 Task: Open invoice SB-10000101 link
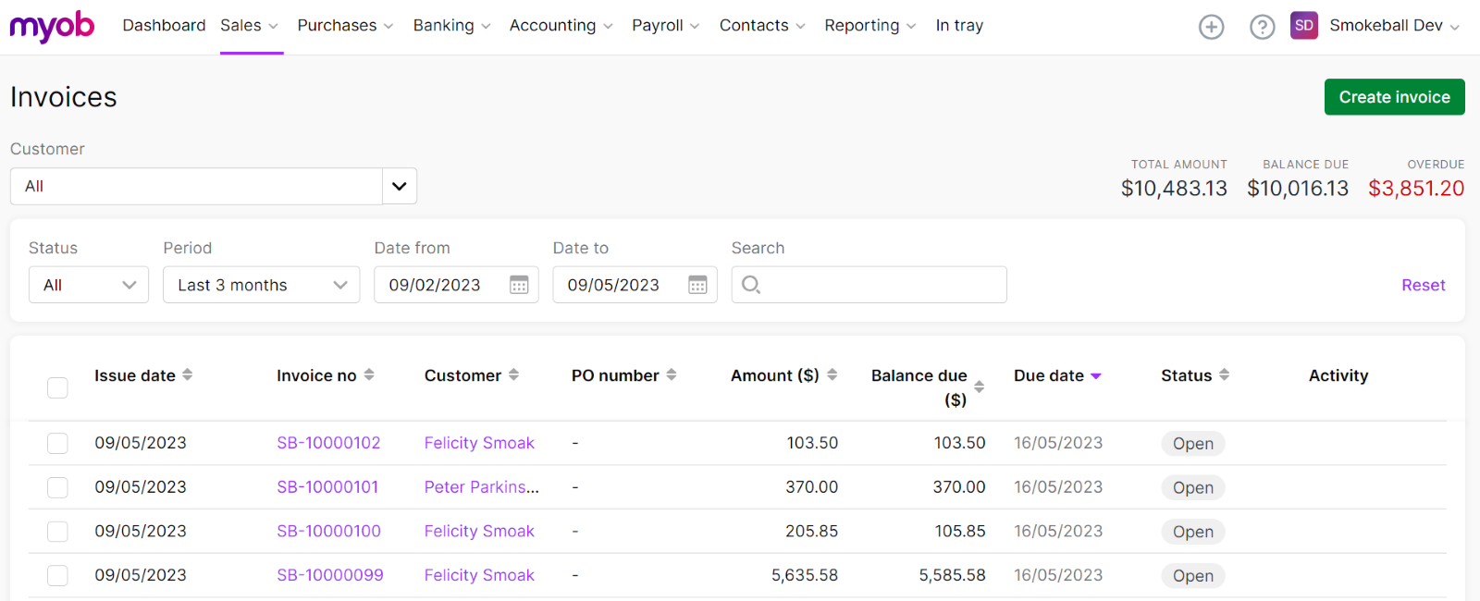click(327, 487)
